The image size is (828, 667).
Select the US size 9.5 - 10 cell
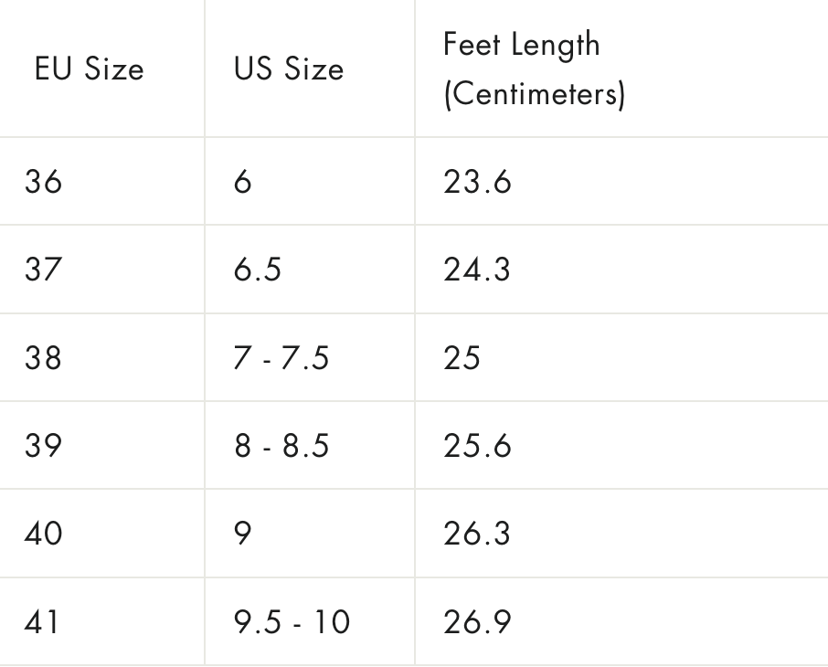[292, 621]
